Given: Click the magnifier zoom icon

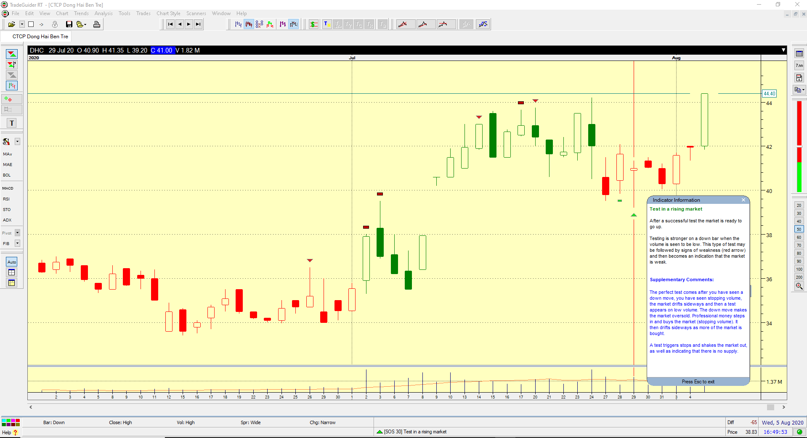Looking at the screenshot, I should click(x=799, y=286).
